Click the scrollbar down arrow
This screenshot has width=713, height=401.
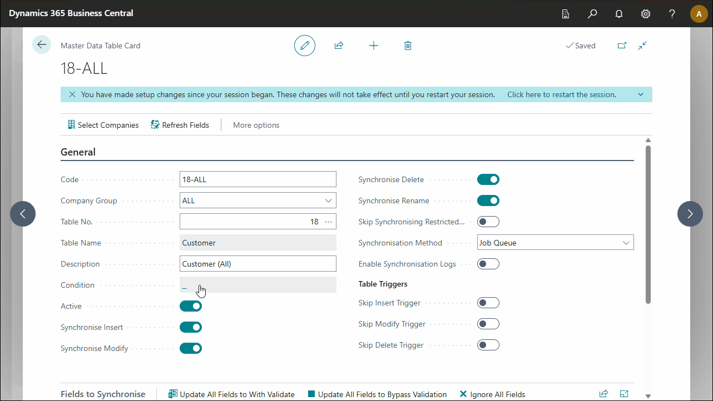(x=648, y=396)
